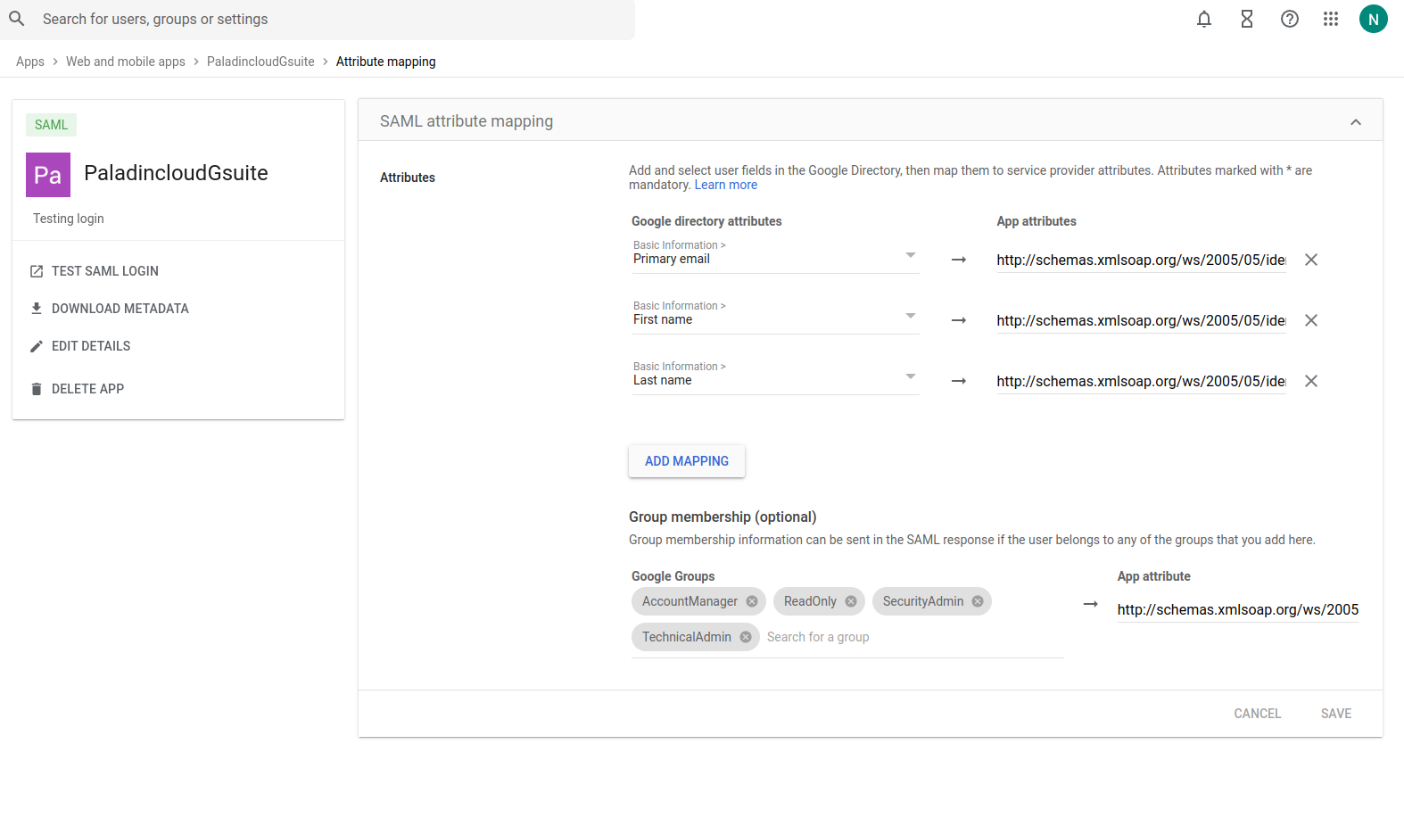The width and height of the screenshot is (1404, 835).
Task: Click the ADD MAPPING button
Action: 687,461
